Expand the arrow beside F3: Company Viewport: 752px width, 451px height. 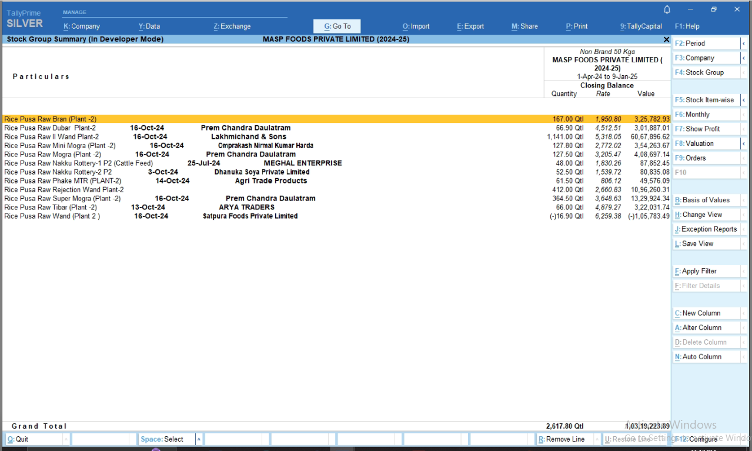[x=744, y=58]
